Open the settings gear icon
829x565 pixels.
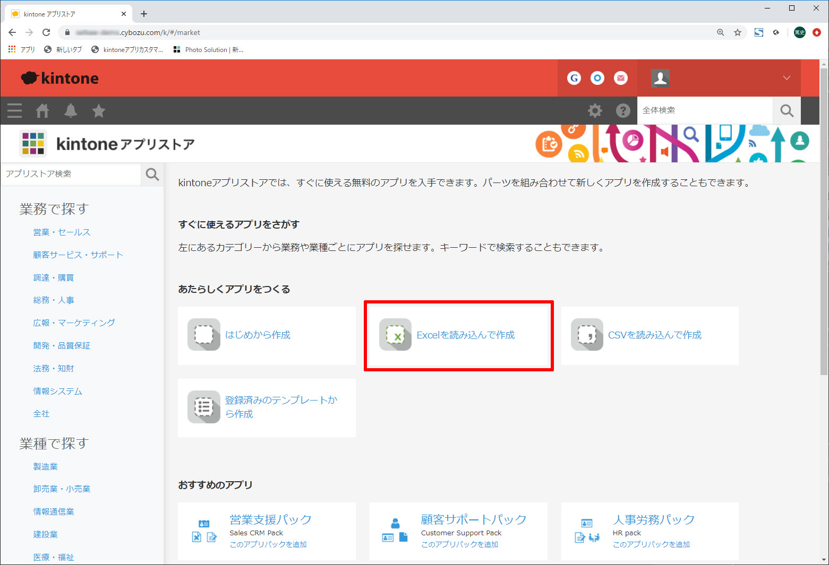tap(595, 110)
